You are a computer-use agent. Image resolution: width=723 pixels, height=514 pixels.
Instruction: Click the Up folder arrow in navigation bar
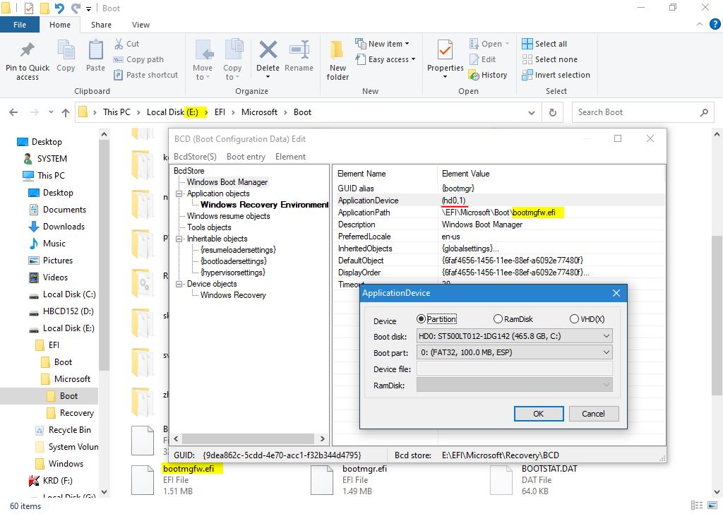pyautogui.click(x=66, y=112)
